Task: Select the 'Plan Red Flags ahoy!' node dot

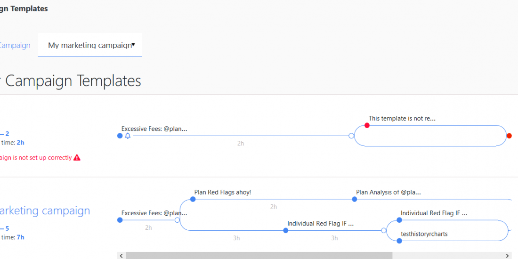Action: 193,199
